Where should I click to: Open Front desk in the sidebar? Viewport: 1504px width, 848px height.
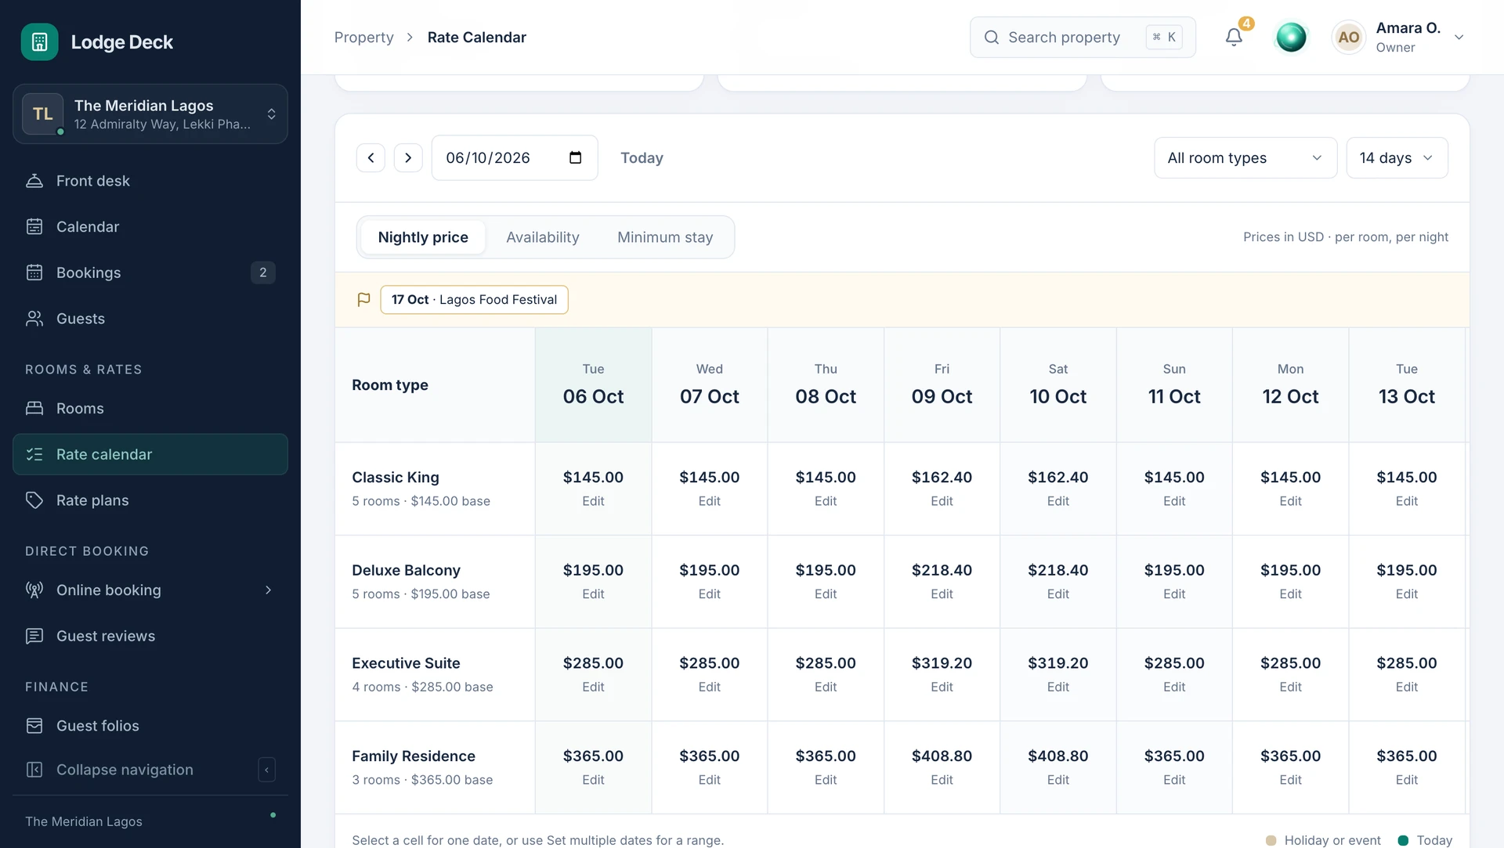coord(150,181)
